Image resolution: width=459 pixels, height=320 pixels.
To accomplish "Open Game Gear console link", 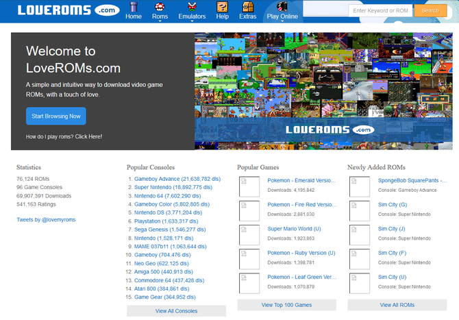I will point(165,297).
